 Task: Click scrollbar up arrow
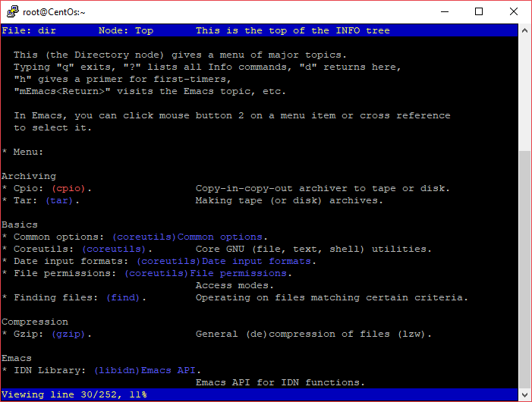pos(524,30)
